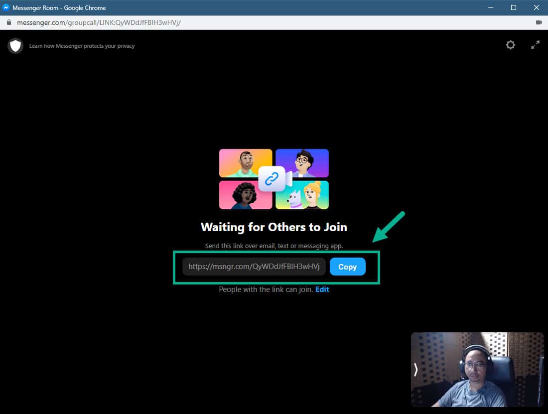This screenshot has width=548, height=414.
Task: Click the 'Waiting for Others to Join' heading
Action: [x=274, y=227]
